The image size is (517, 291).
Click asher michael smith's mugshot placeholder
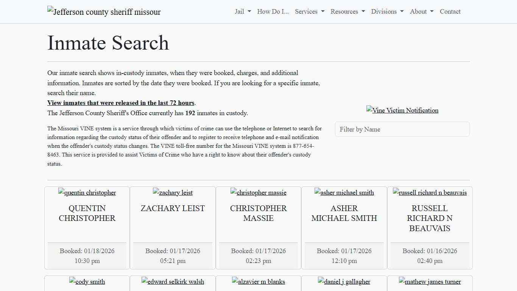[344, 192]
